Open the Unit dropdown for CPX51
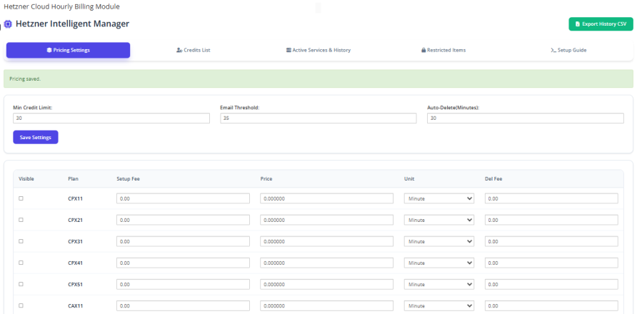The width and height of the screenshot is (637, 314). [x=439, y=284]
